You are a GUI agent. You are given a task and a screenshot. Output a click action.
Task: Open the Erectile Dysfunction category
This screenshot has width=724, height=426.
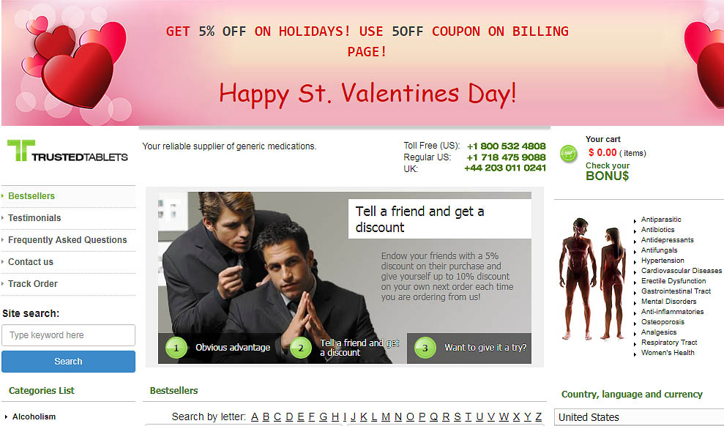click(x=673, y=280)
